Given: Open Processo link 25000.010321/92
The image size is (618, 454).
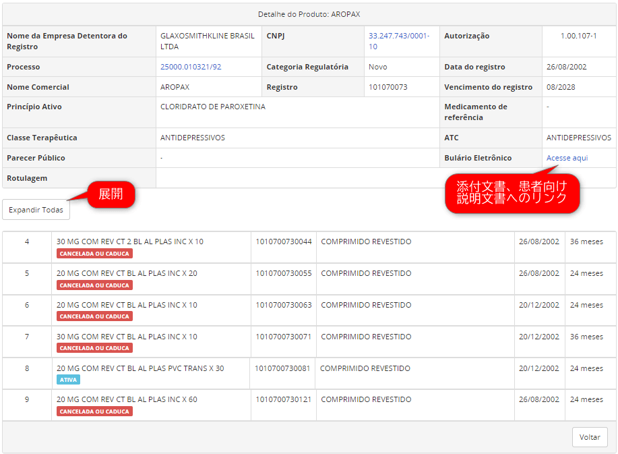Looking at the screenshot, I should pos(191,67).
